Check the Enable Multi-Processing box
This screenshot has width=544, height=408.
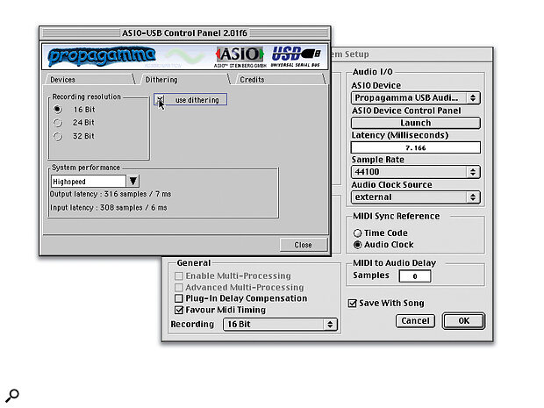point(179,276)
